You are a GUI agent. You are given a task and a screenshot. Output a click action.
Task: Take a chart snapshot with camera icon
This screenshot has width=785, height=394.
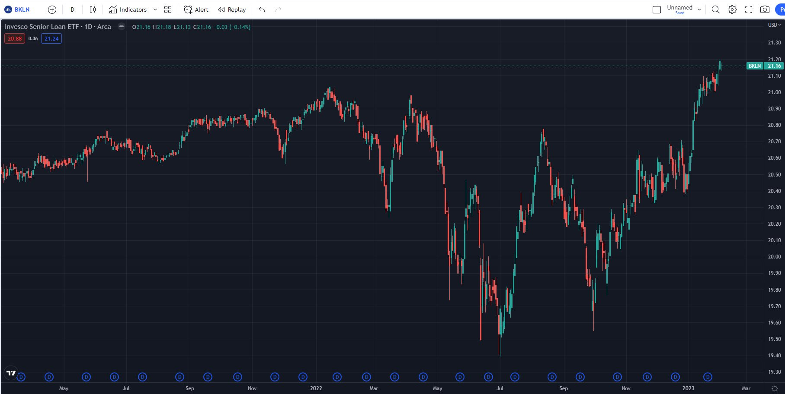click(x=765, y=9)
